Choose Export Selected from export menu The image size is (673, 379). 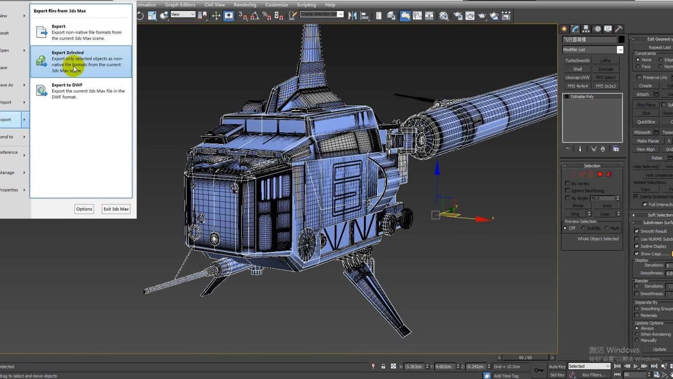pos(81,61)
